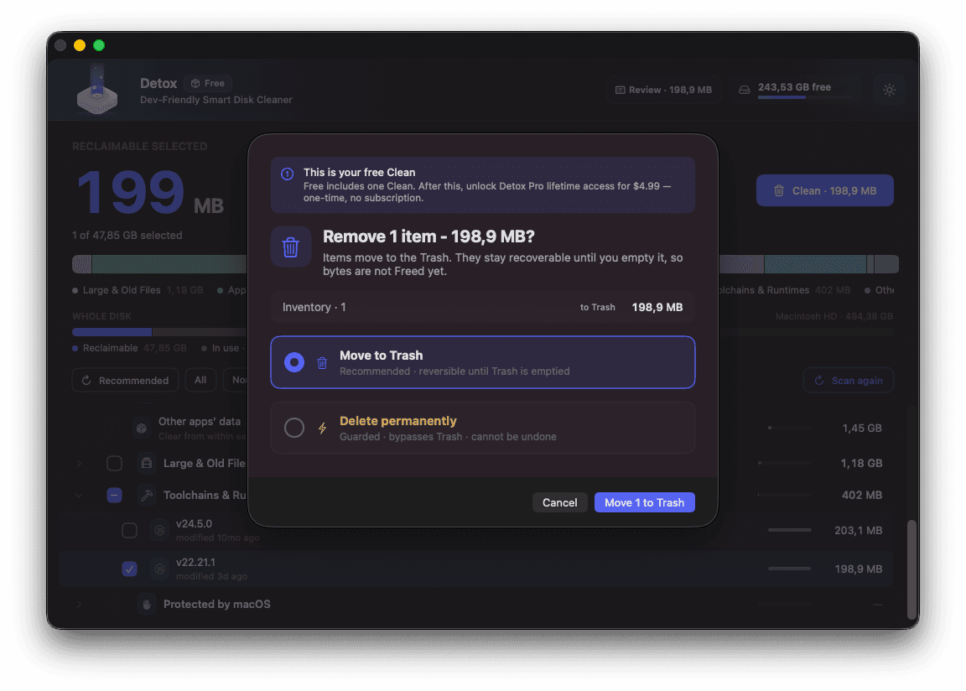Click the Macintosh HD · 494,38 GB label
Viewport: 966px width, 691px height.
click(x=834, y=316)
